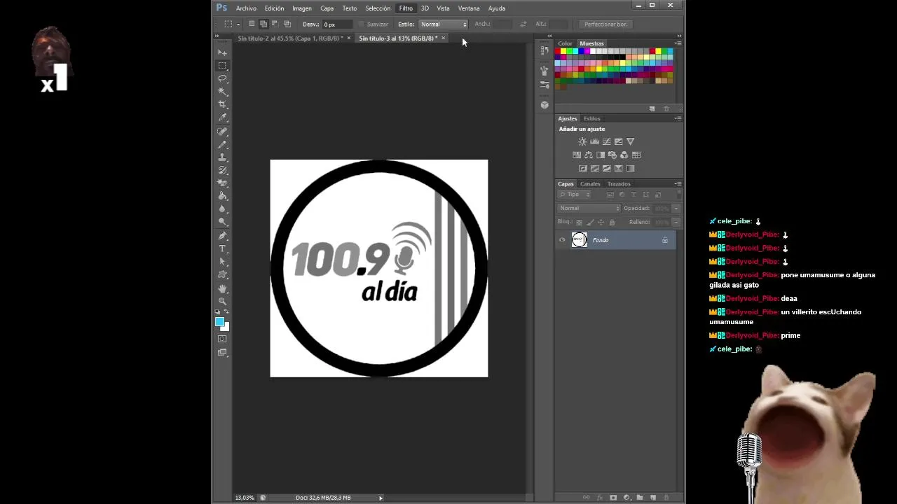Select the Dodge tool
The width and height of the screenshot is (897, 504).
pyautogui.click(x=222, y=222)
